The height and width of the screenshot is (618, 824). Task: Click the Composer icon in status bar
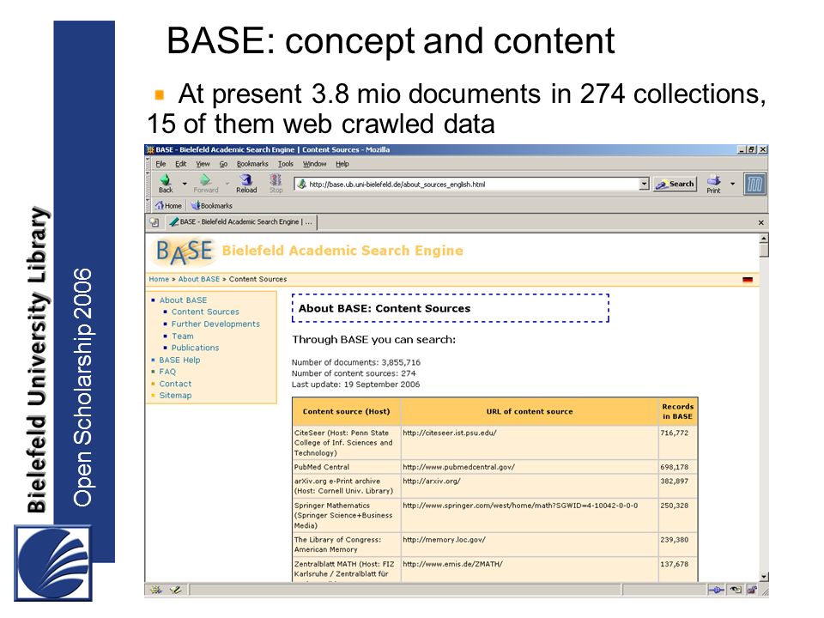point(175,590)
